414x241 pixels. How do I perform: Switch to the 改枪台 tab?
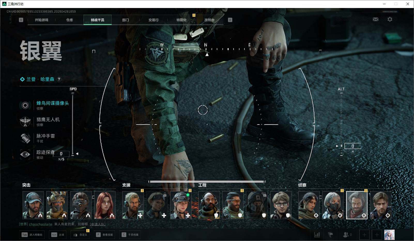(x=209, y=20)
